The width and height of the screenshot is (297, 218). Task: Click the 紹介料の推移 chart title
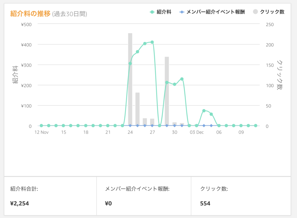[x=30, y=14]
